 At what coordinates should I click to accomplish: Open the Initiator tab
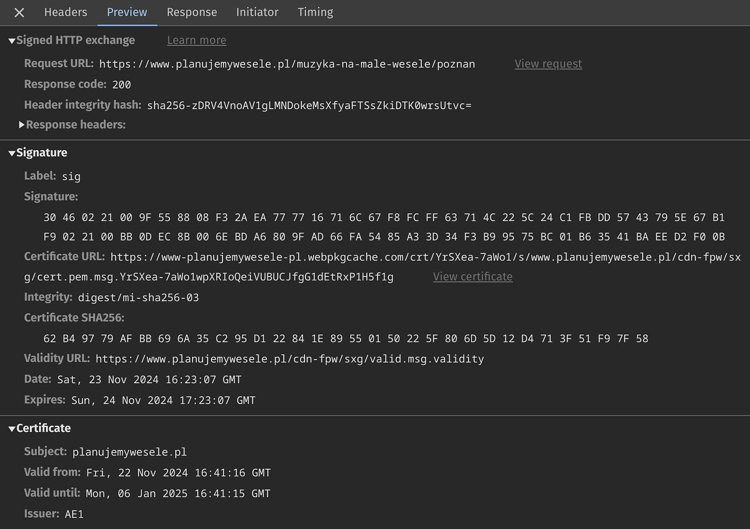[257, 12]
